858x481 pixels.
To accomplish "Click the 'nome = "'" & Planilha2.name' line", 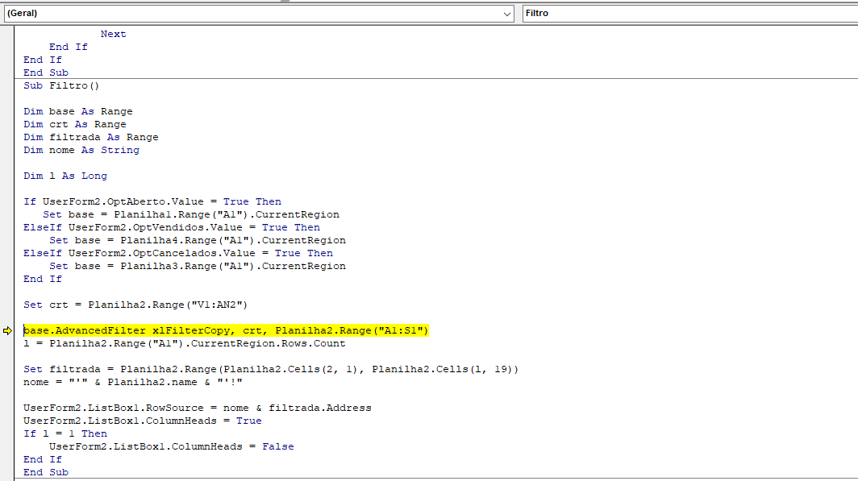I will [132, 382].
